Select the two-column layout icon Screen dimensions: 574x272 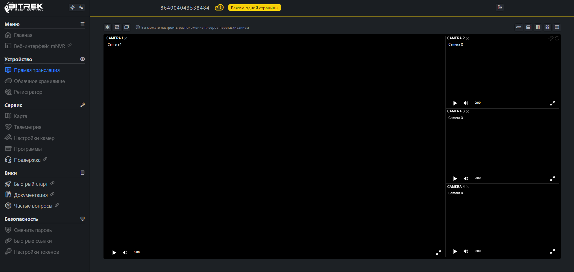click(538, 27)
